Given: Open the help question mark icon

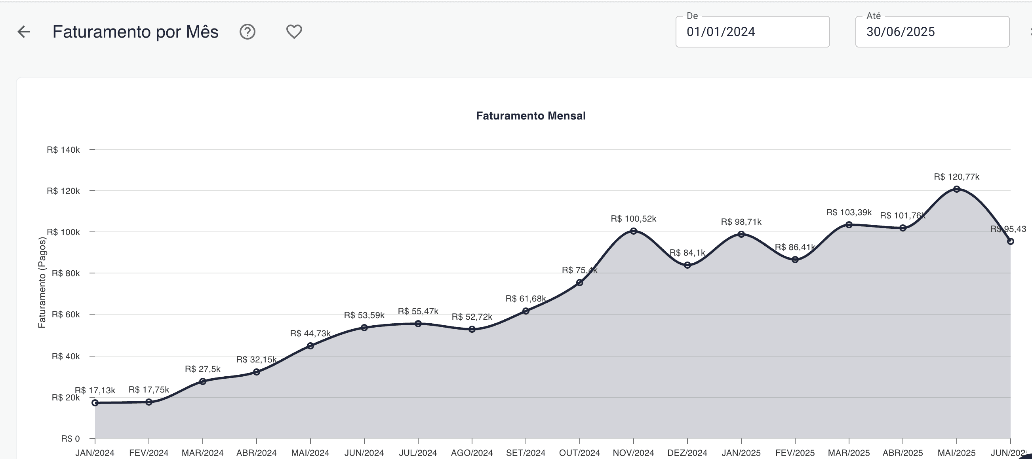Looking at the screenshot, I should point(247,32).
